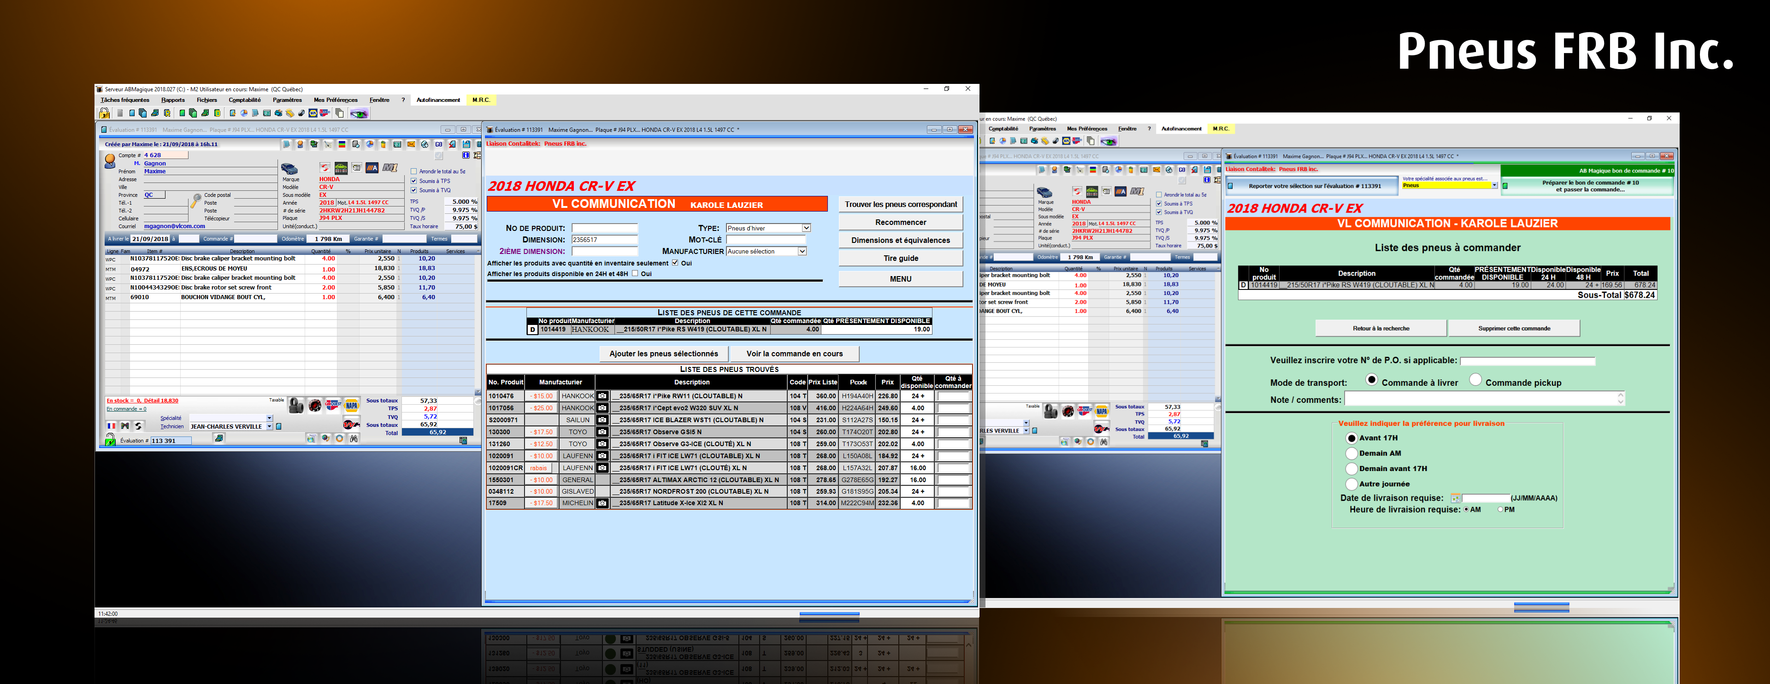Screen dimensions: 1770x684
Task: Toggle Arrondir le total au 5¢, left window
Action: tap(413, 171)
